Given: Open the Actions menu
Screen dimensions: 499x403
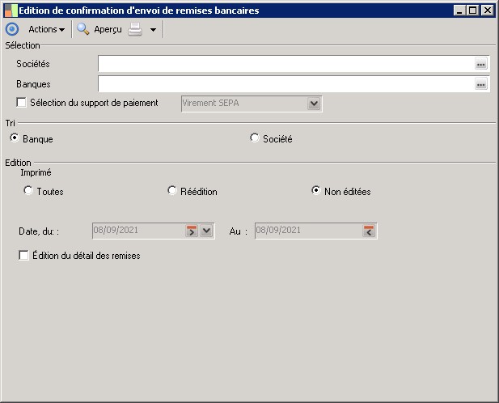Looking at the screenshot, I should [x=46, y=29].
